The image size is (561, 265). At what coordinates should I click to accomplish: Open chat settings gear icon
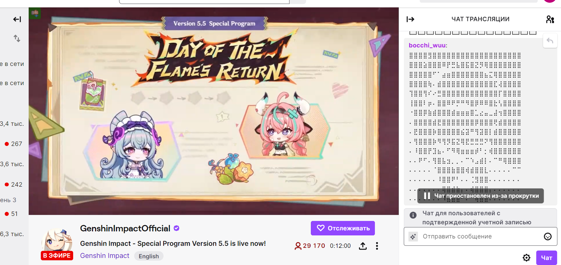(526, 258)
